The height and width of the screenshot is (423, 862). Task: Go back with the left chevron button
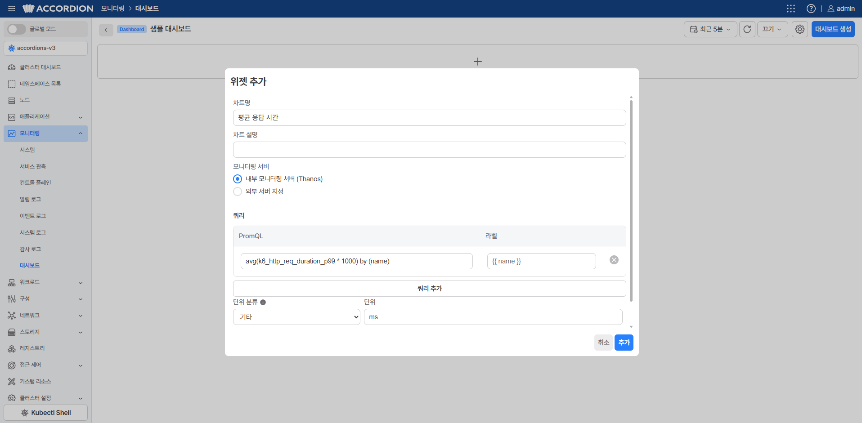(106, 30)
